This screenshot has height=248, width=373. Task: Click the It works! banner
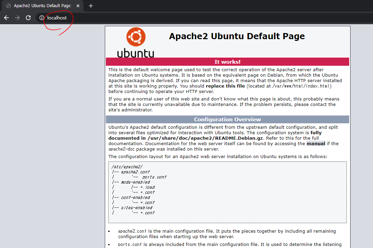(x=227, y=62)
